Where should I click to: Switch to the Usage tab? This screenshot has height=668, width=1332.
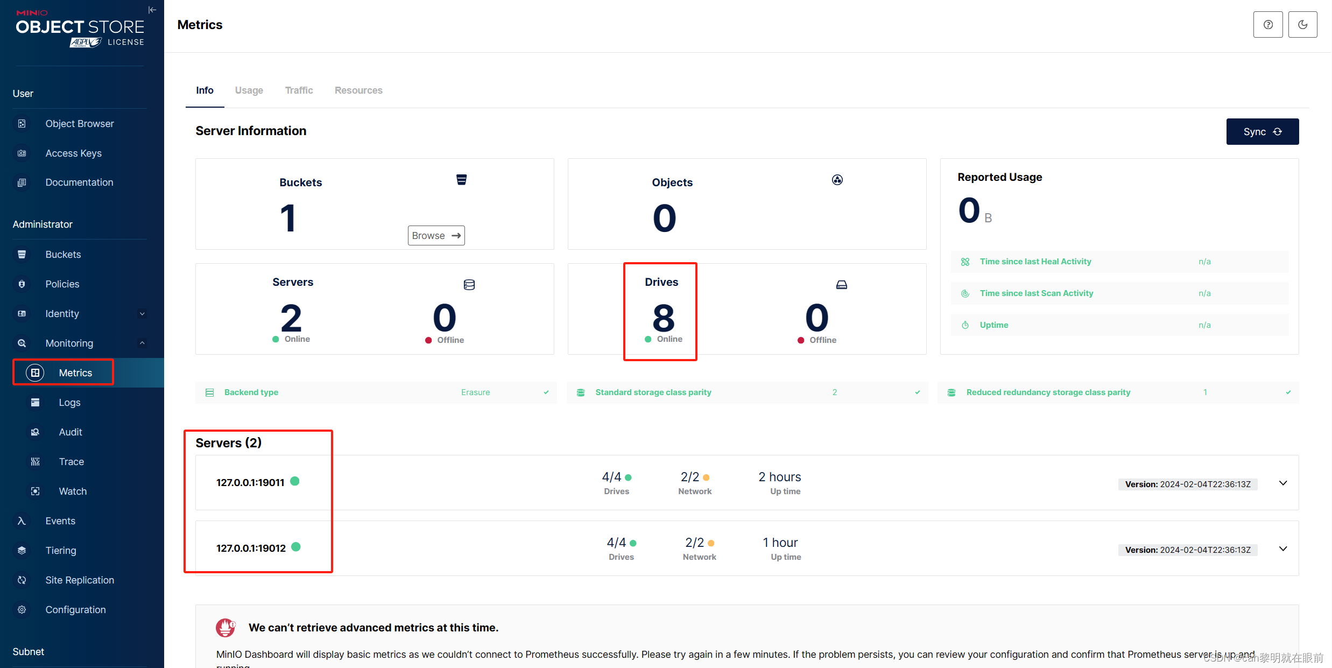249,90
